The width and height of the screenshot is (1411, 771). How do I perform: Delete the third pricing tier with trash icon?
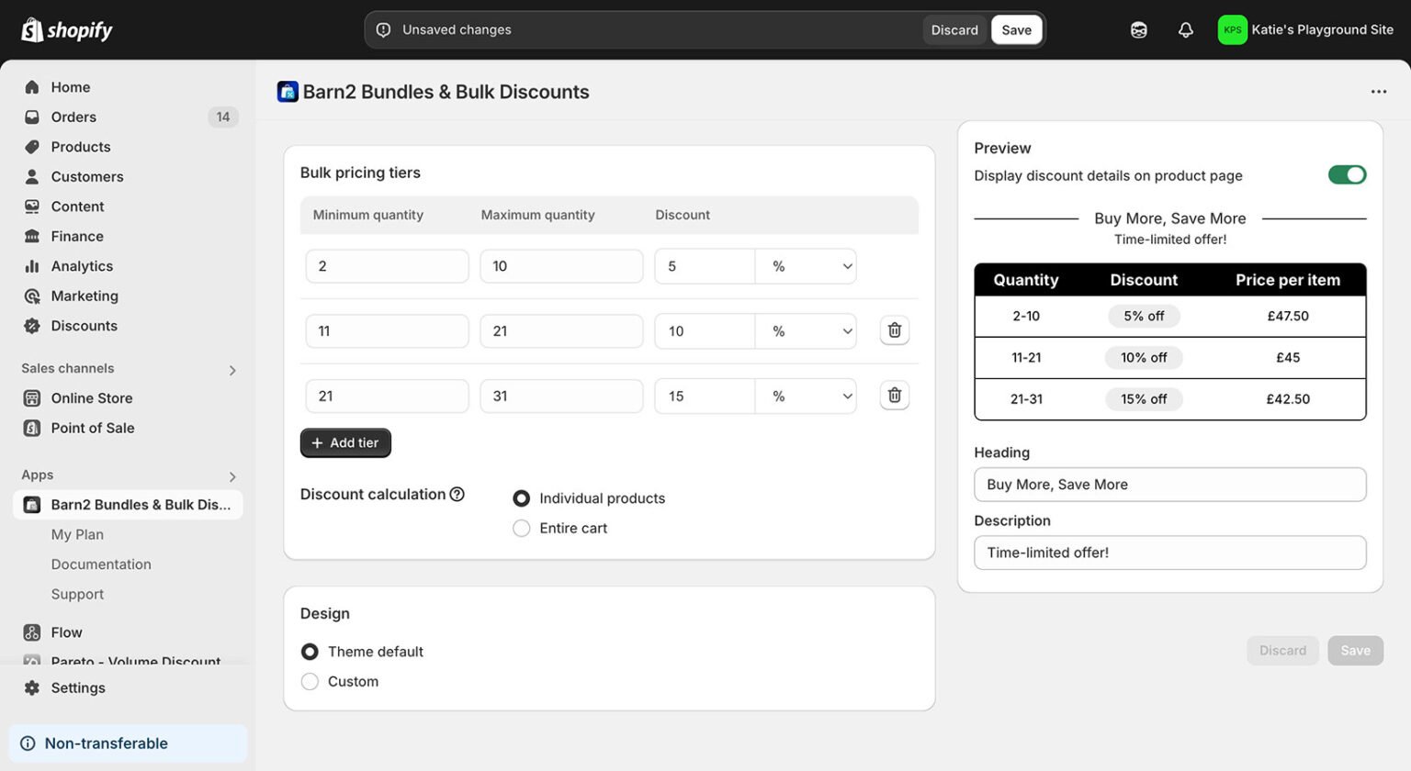tap(894, 395)
